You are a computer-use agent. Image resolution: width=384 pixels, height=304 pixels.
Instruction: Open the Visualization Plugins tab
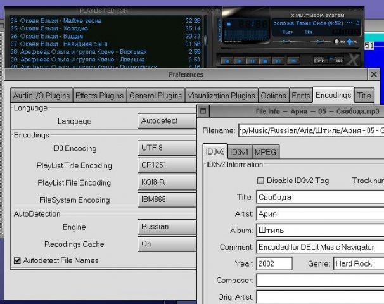pos(221,96)
